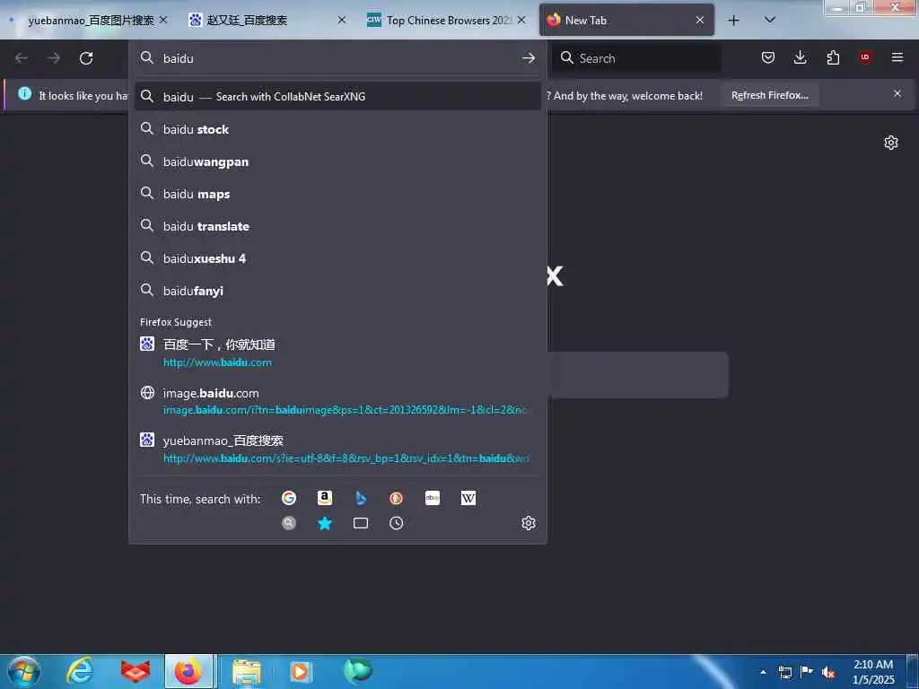Screen dimensions: 919x689
Task: Search with Bing one-off engine icon
Action: coord(361,498)
